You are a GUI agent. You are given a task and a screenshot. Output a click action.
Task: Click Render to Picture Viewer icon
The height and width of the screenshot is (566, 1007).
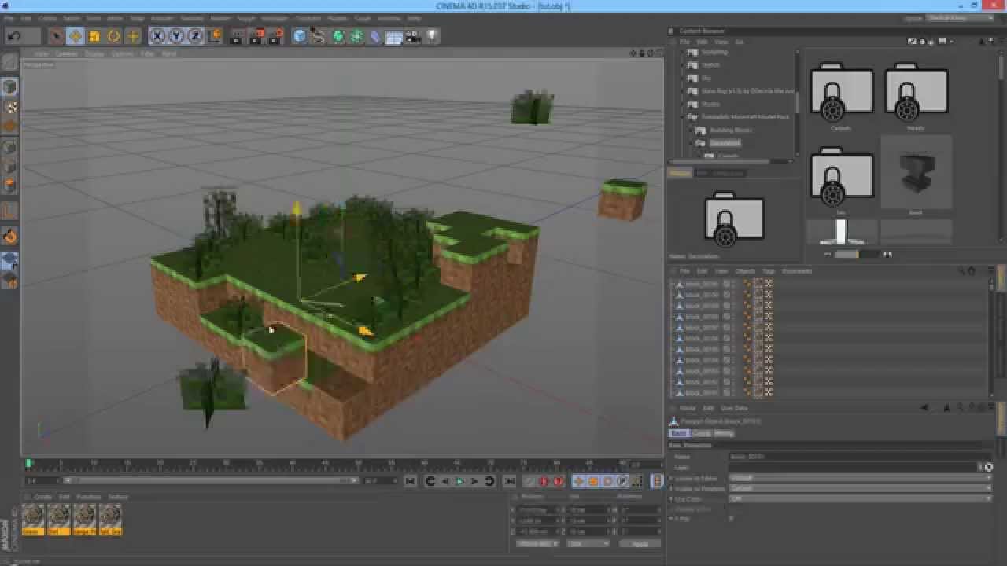coord(257,36)
